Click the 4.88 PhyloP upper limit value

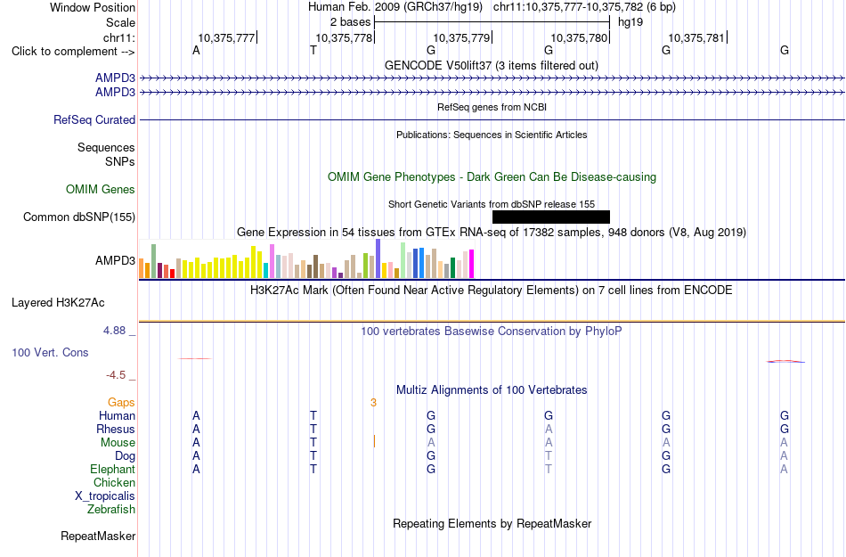click(x=114, y=331)
